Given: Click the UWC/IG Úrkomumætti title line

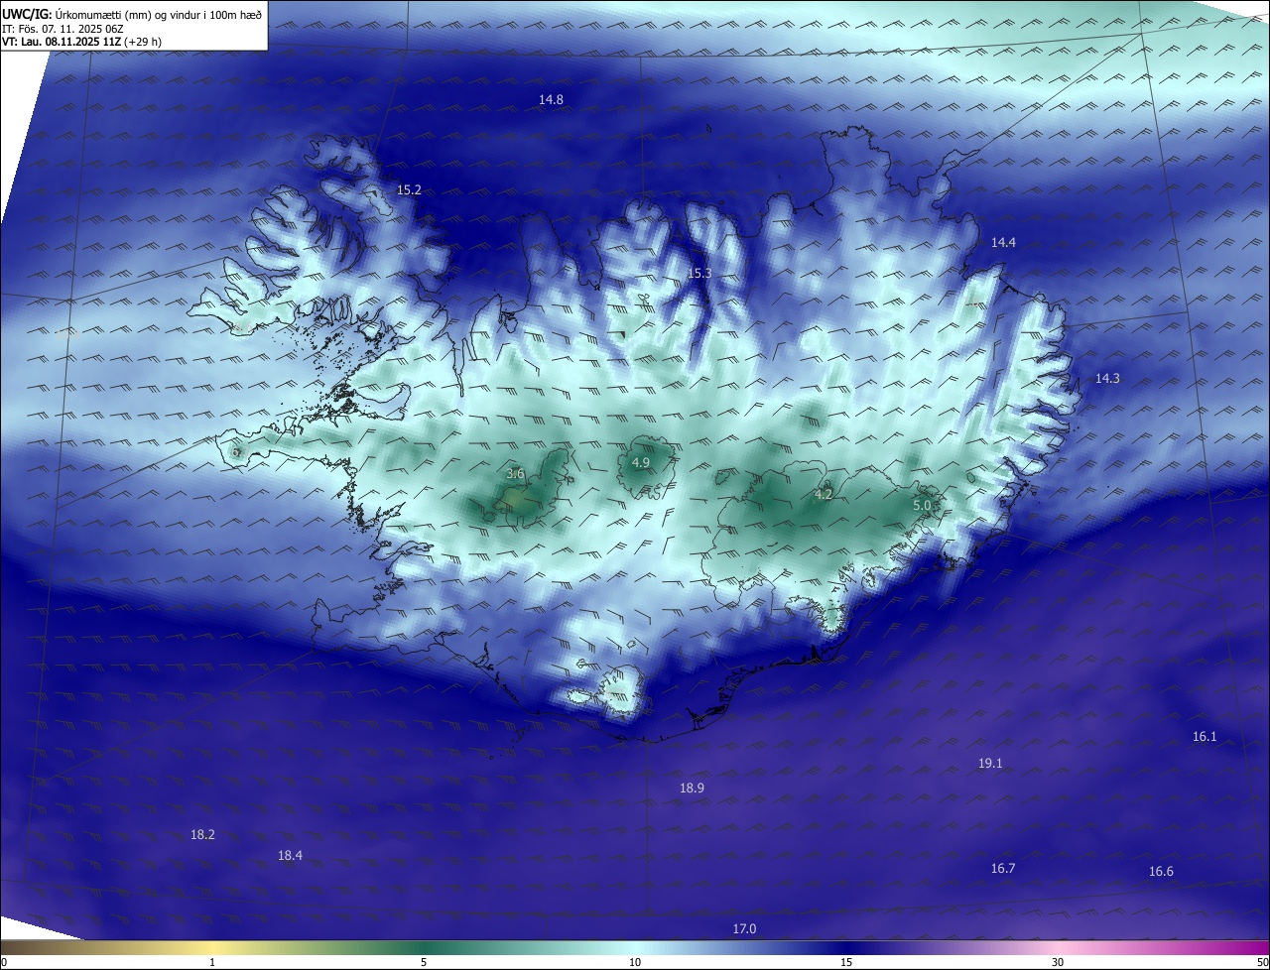Looking at the screenshot, I should (x=132, y=14).
